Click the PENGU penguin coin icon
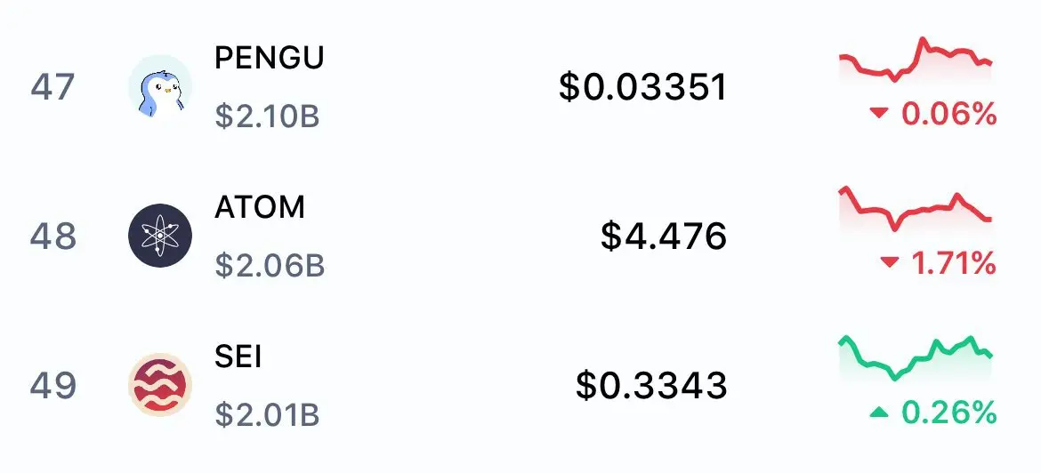 coord(160,86)
